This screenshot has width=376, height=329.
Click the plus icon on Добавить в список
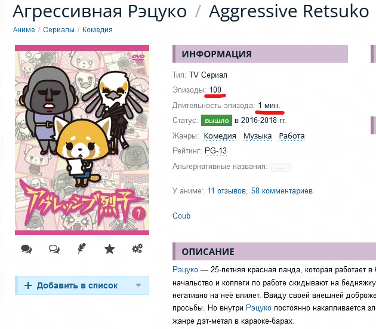tap(28, 285)
